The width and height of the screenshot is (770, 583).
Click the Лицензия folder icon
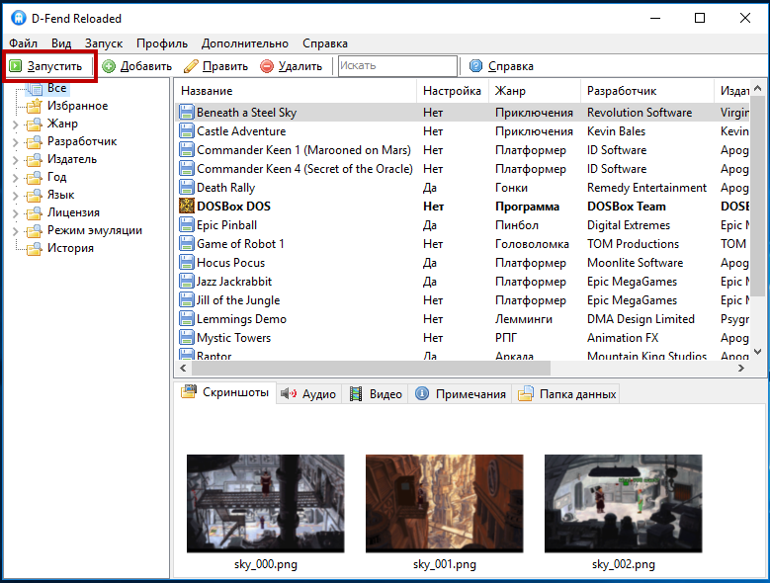[x=34, y=213]
